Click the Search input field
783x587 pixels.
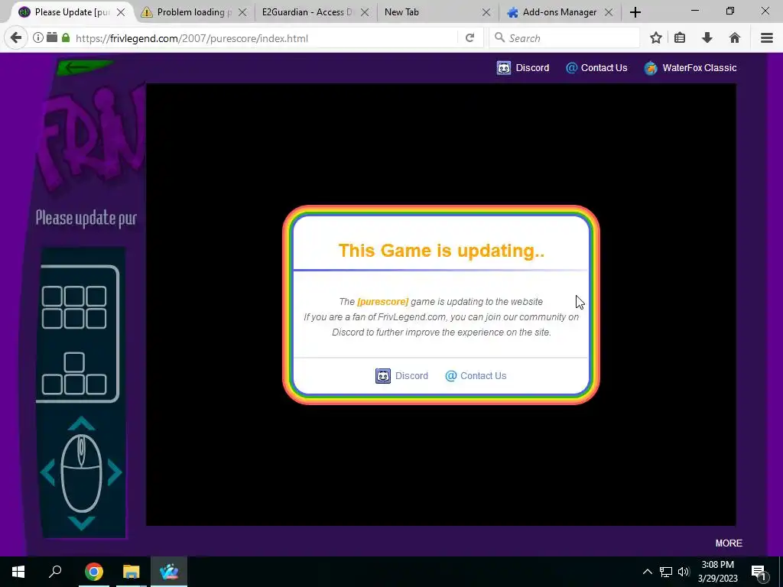(564, 38)
